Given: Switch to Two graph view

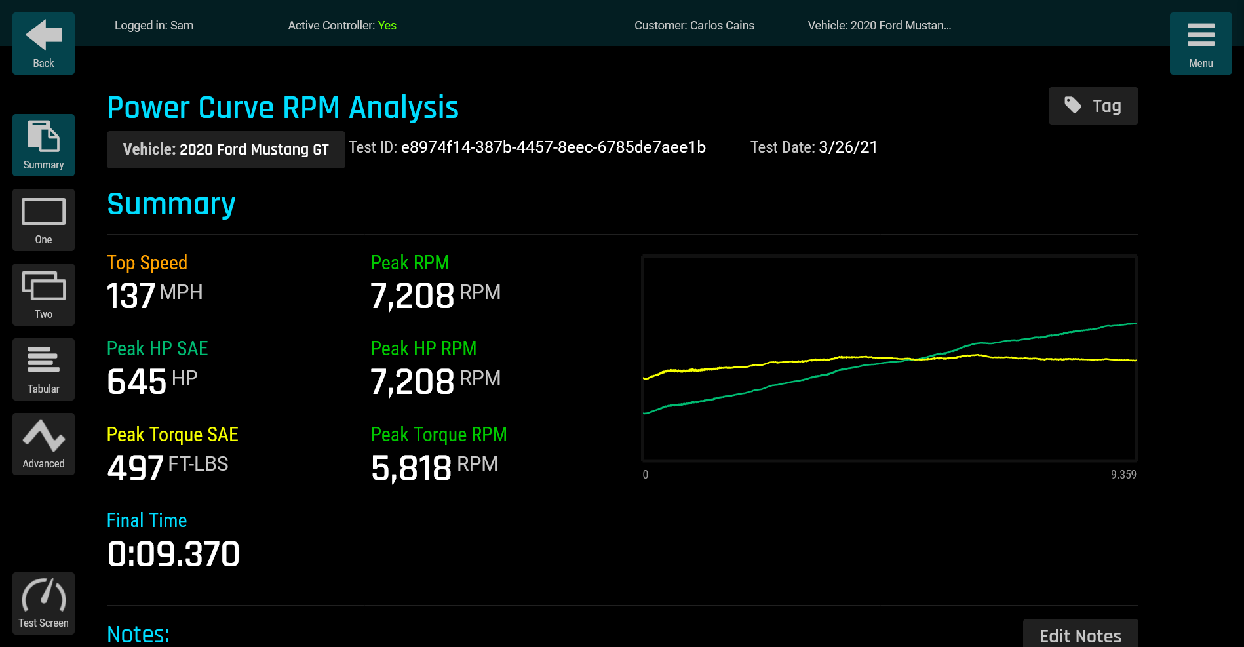Looking at the screenshot, I should [43, 294].
